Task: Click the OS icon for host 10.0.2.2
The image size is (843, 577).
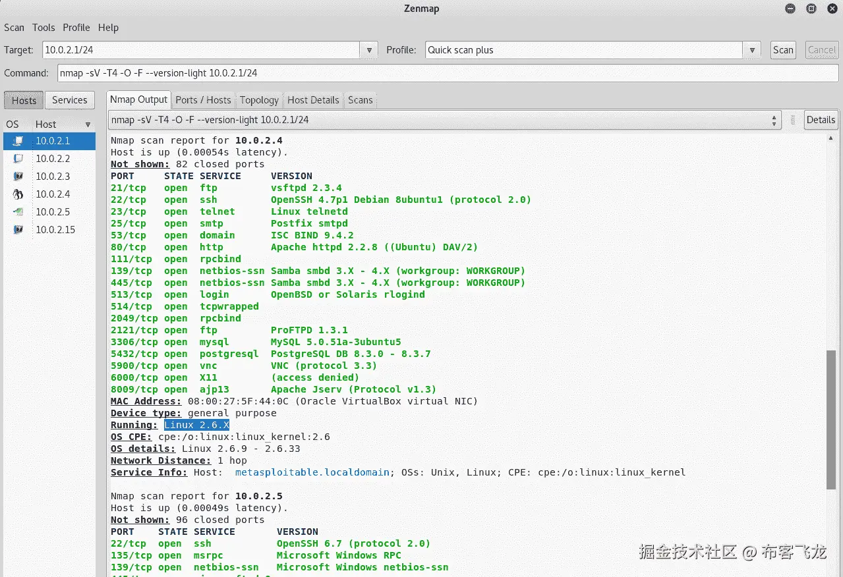Action: [x=18, y=159]
